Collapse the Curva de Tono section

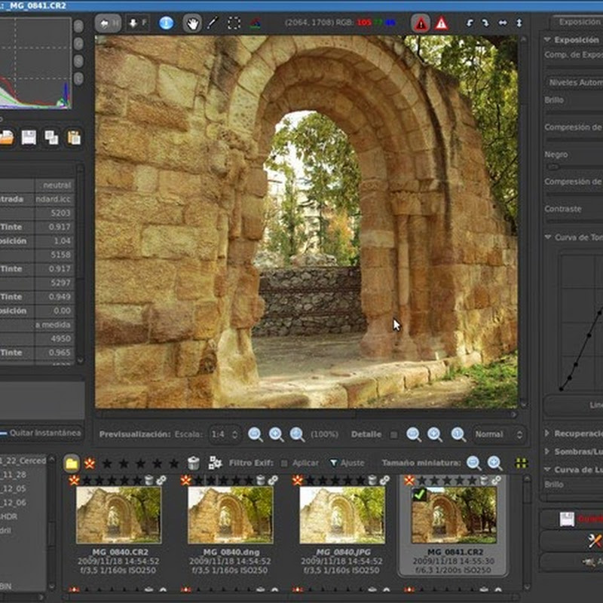tap(573, 237)
